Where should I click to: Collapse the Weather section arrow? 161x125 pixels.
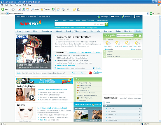104,39
